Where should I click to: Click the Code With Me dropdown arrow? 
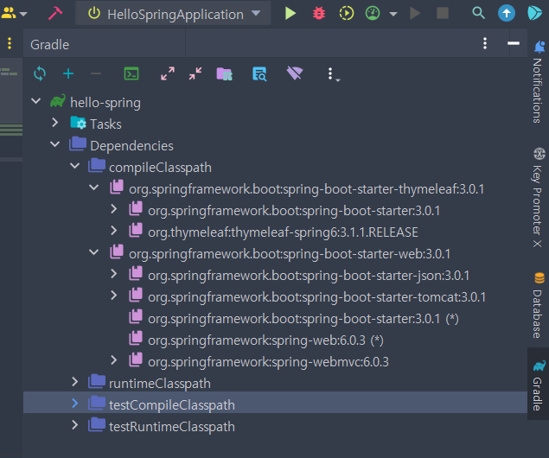click(x=23, y=15)
